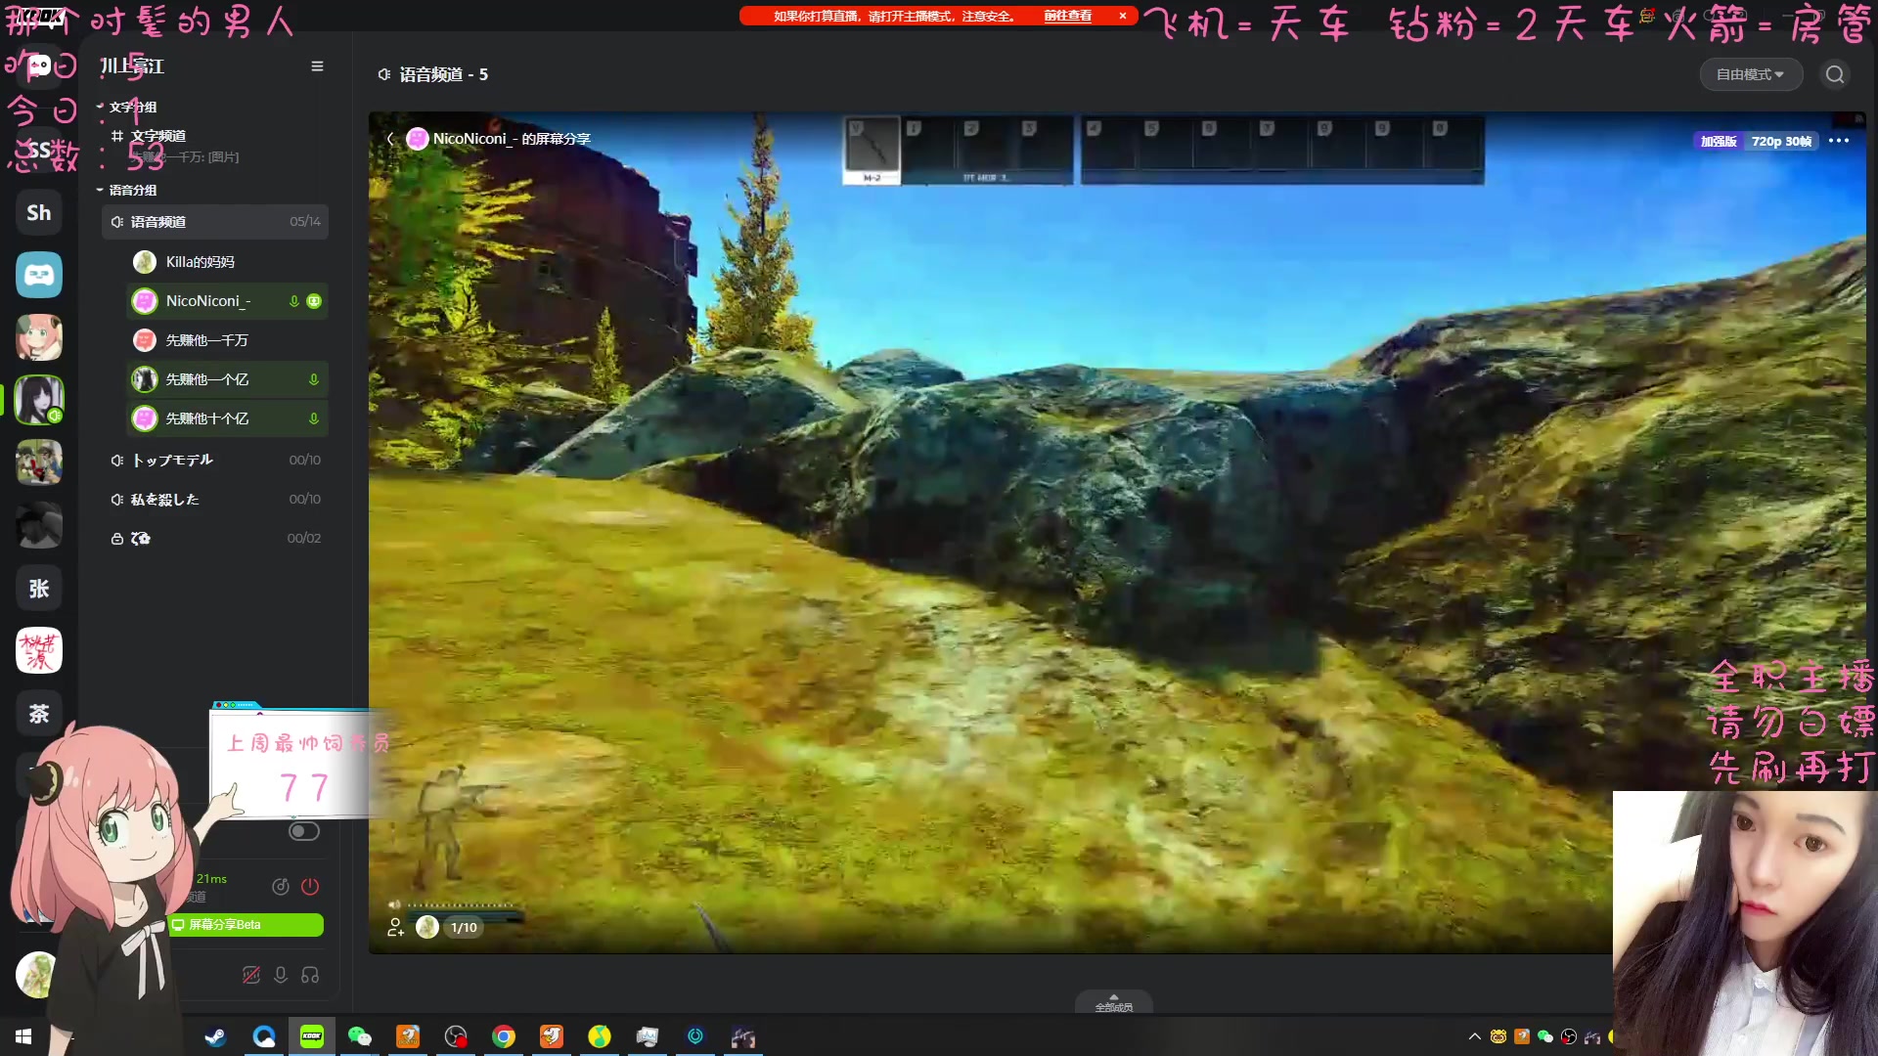1878x1056 pixels.
Task: Open the 1/10 viewer count badge
Action: (x=464, y=927)
